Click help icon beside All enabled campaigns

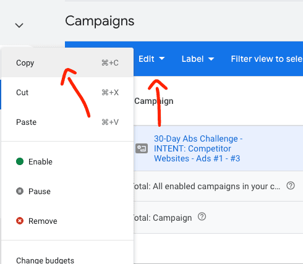point(291,185)
